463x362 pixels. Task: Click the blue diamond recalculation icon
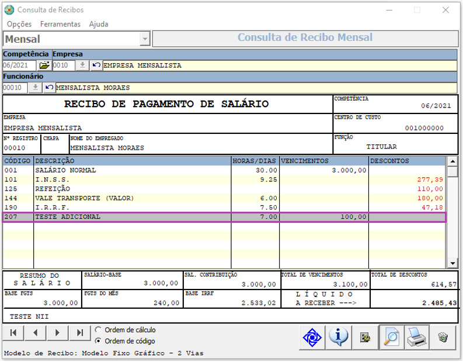click(312, 337)
